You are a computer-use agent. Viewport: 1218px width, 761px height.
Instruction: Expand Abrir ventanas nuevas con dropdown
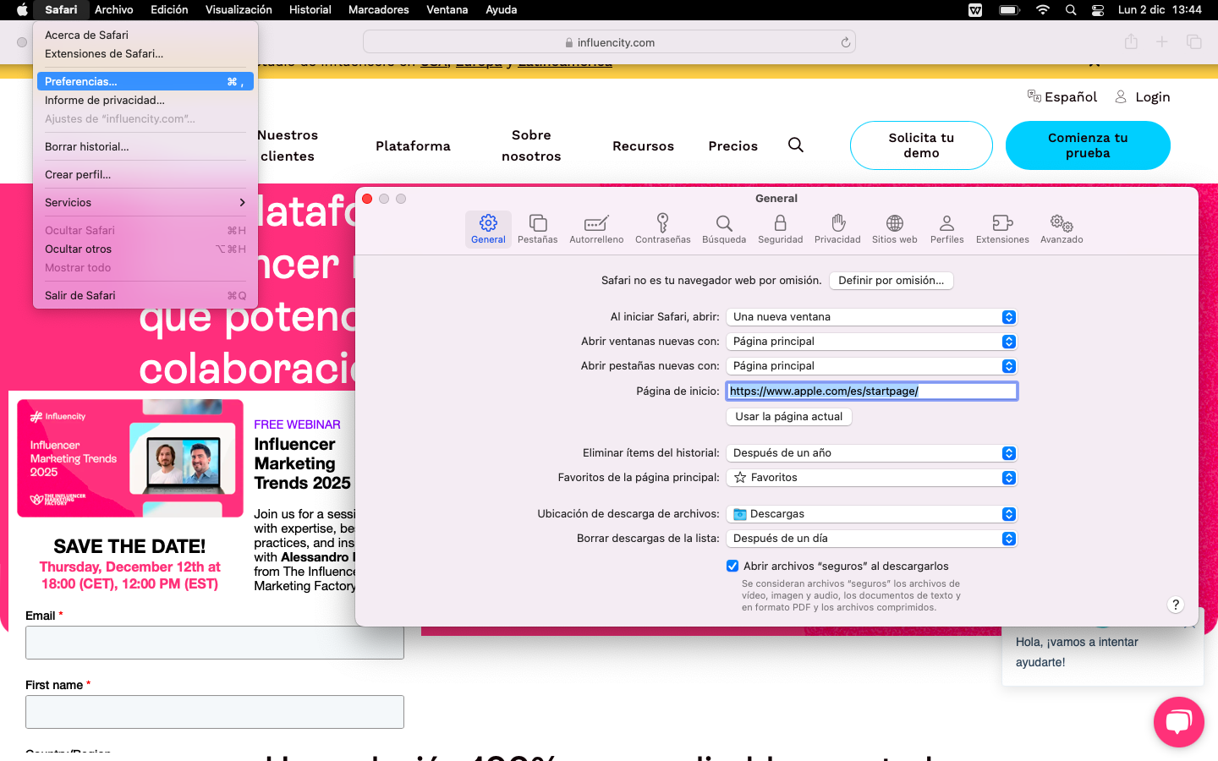click(871, 342)
